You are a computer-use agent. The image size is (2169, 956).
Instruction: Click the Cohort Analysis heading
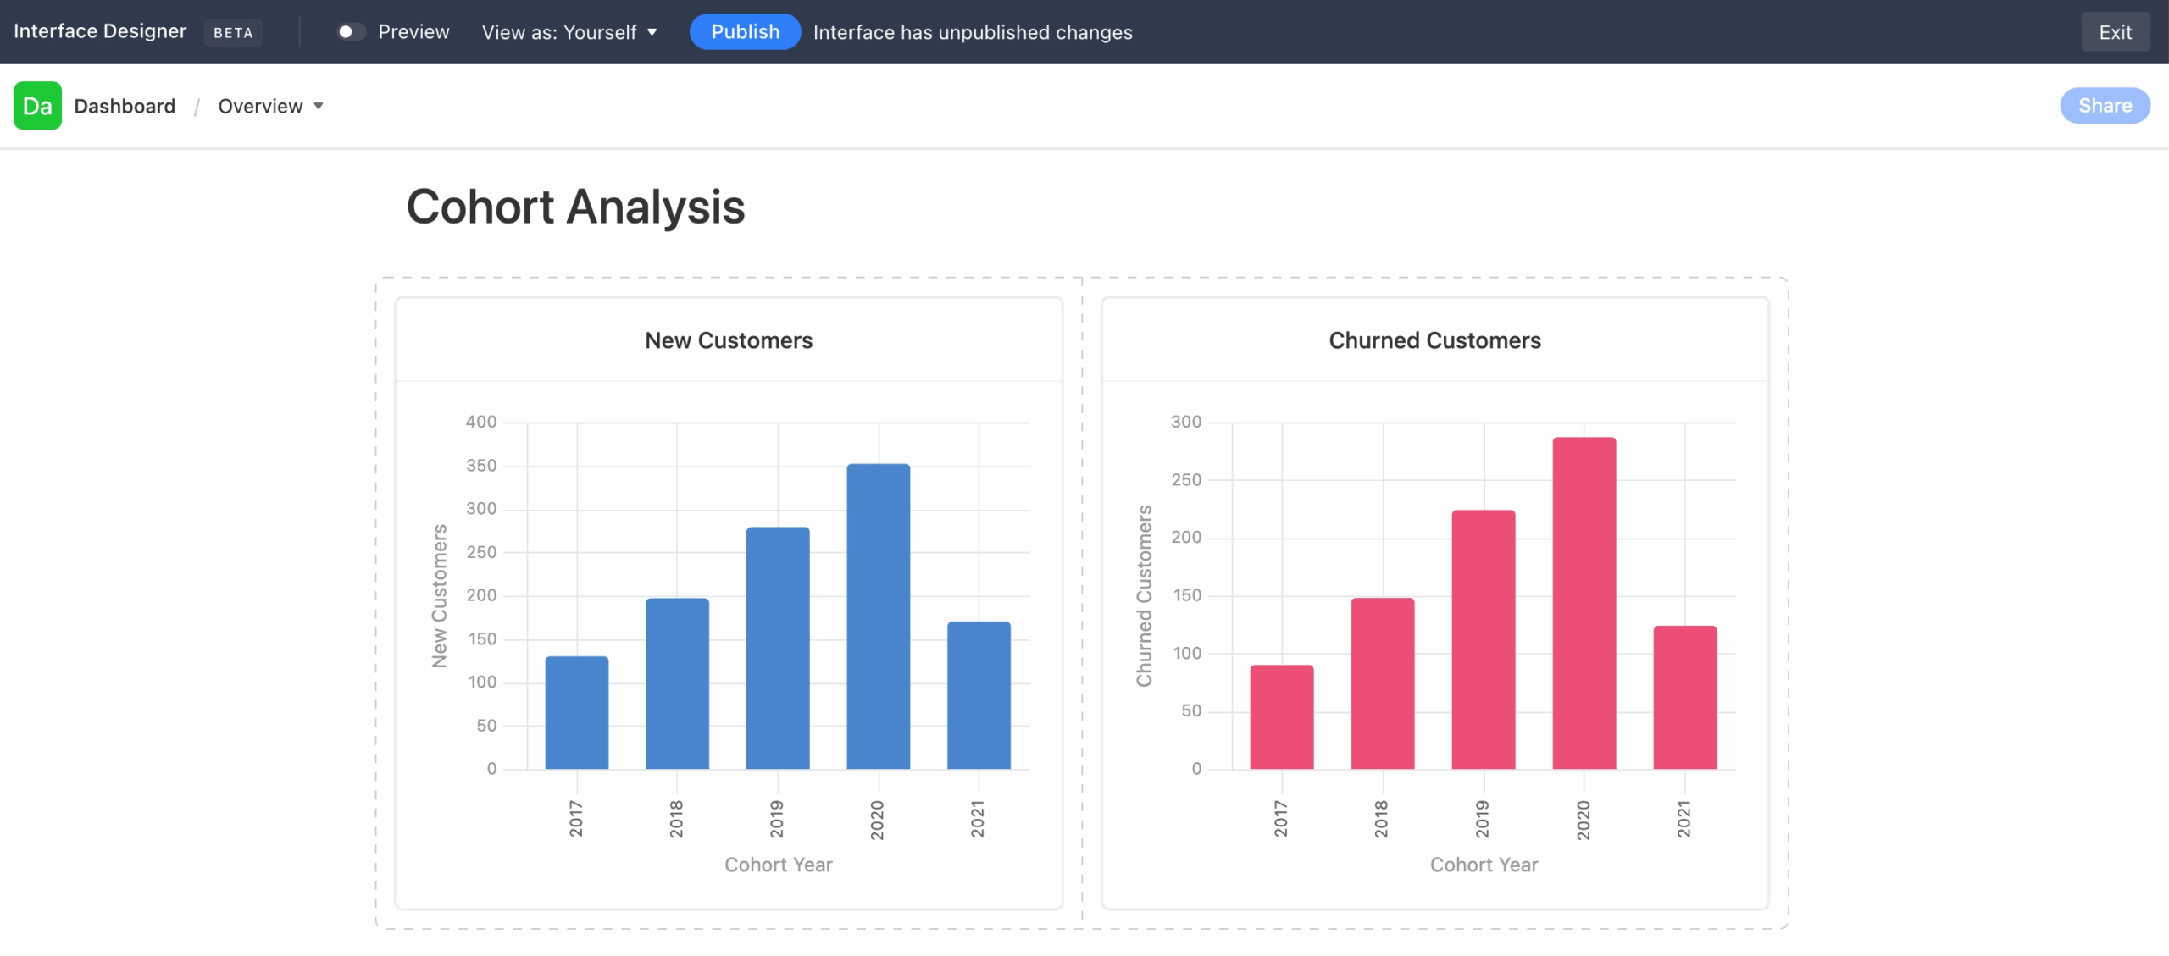(x=576, y=207)
